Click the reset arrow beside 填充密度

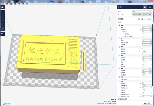point(140,49)
